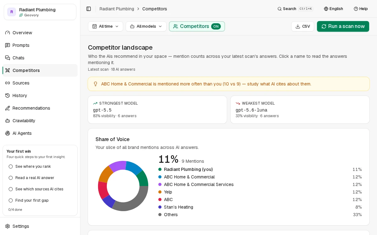The image size is (377, 235).
Task: Click the Recommendations pencil icon
Action: click(8, 108)
